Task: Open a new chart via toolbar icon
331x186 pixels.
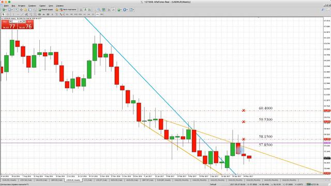Action: click(4, 10)
